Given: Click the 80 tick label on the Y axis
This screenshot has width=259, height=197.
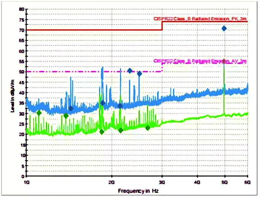Looking at the screenshot, I should 22,9.
